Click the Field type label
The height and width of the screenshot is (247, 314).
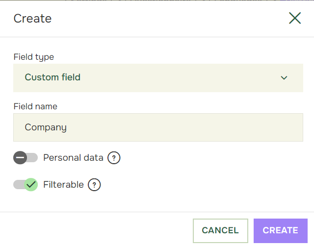point(34,57)
